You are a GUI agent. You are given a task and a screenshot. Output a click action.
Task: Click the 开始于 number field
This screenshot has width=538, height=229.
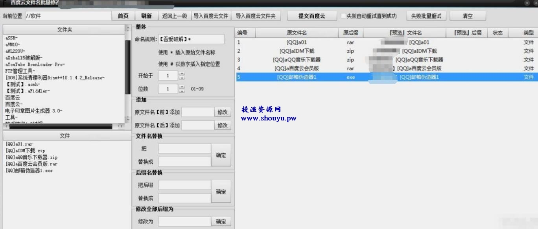pyautogui.click(x=168, y=76)
